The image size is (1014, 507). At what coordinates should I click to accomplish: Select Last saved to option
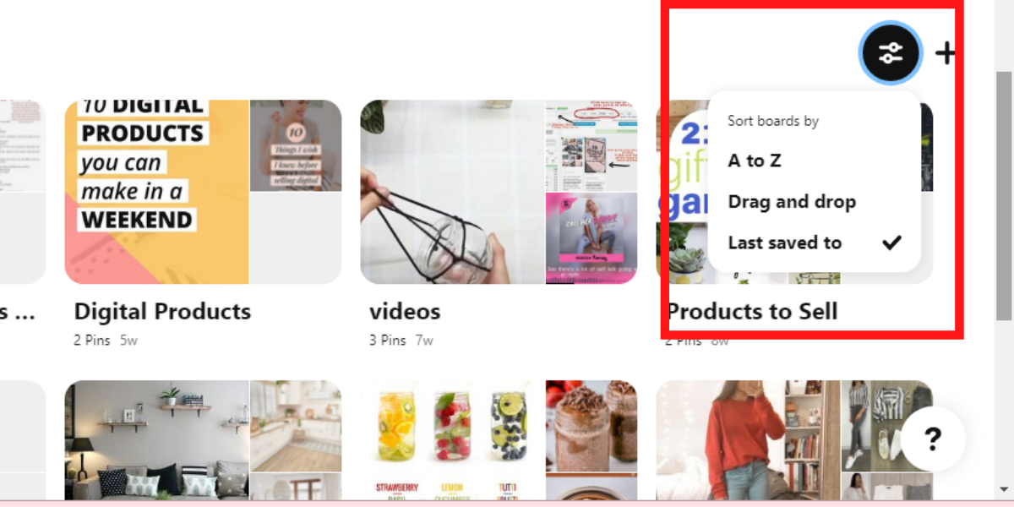click(785, 243)
